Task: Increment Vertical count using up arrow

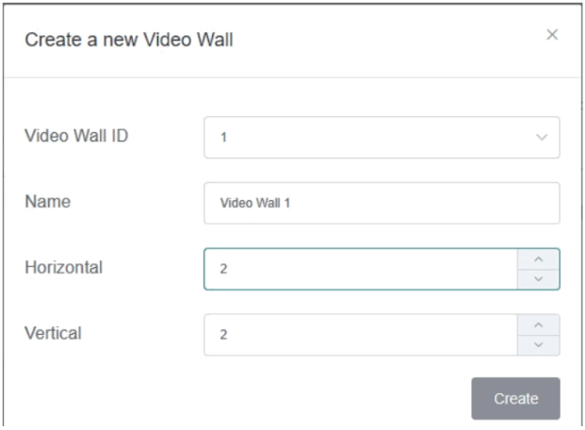Action: click(538, 325)
